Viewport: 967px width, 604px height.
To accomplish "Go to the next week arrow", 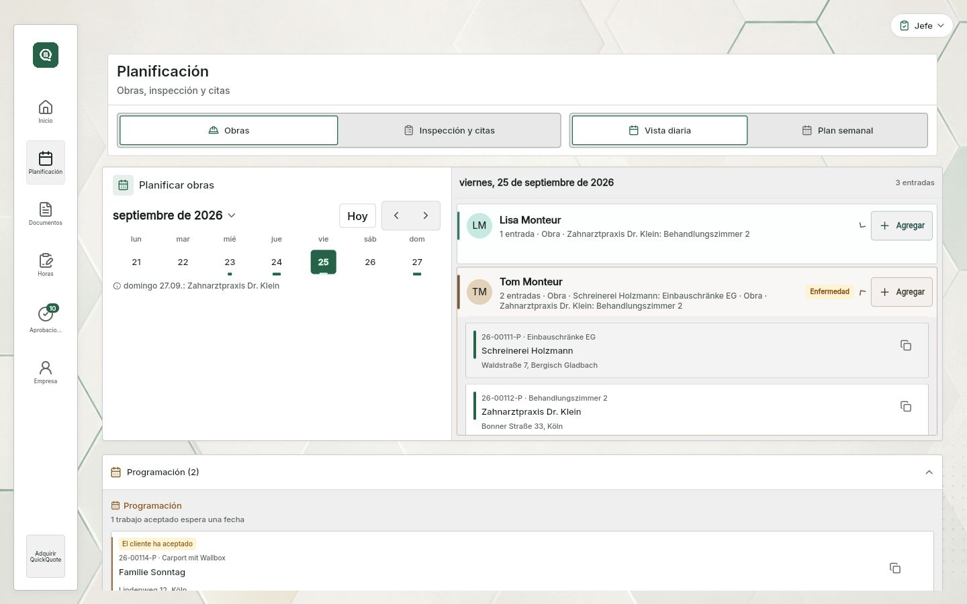I will (425, 215).
